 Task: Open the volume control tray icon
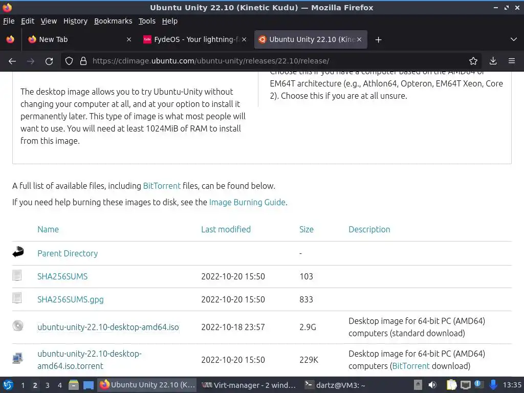tap(432, 385)
